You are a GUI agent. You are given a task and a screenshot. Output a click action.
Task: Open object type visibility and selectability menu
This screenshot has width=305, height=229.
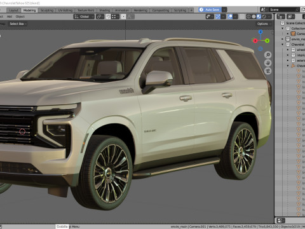(x=210, y=17)
